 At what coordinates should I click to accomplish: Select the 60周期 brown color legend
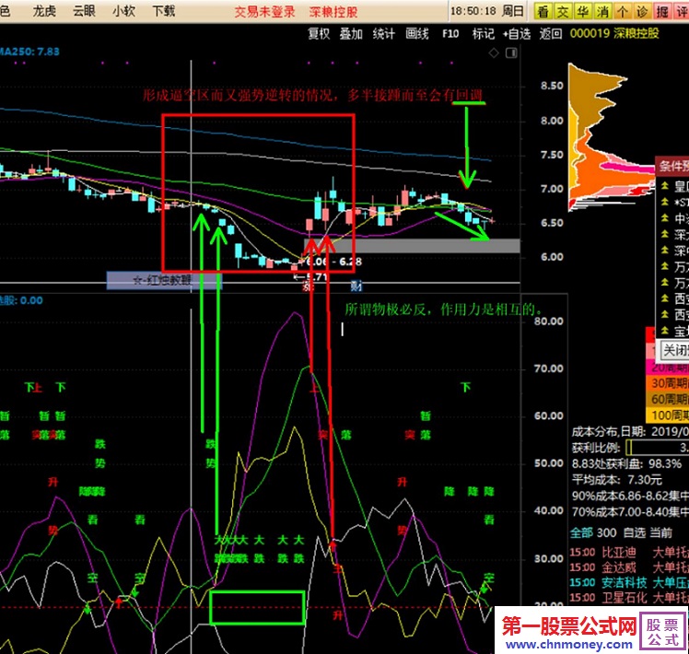(x=667, y=399)
